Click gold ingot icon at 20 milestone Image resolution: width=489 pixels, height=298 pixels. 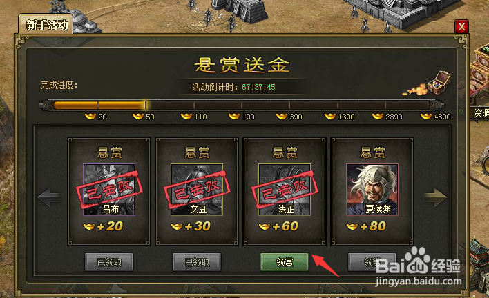point(90,117)
